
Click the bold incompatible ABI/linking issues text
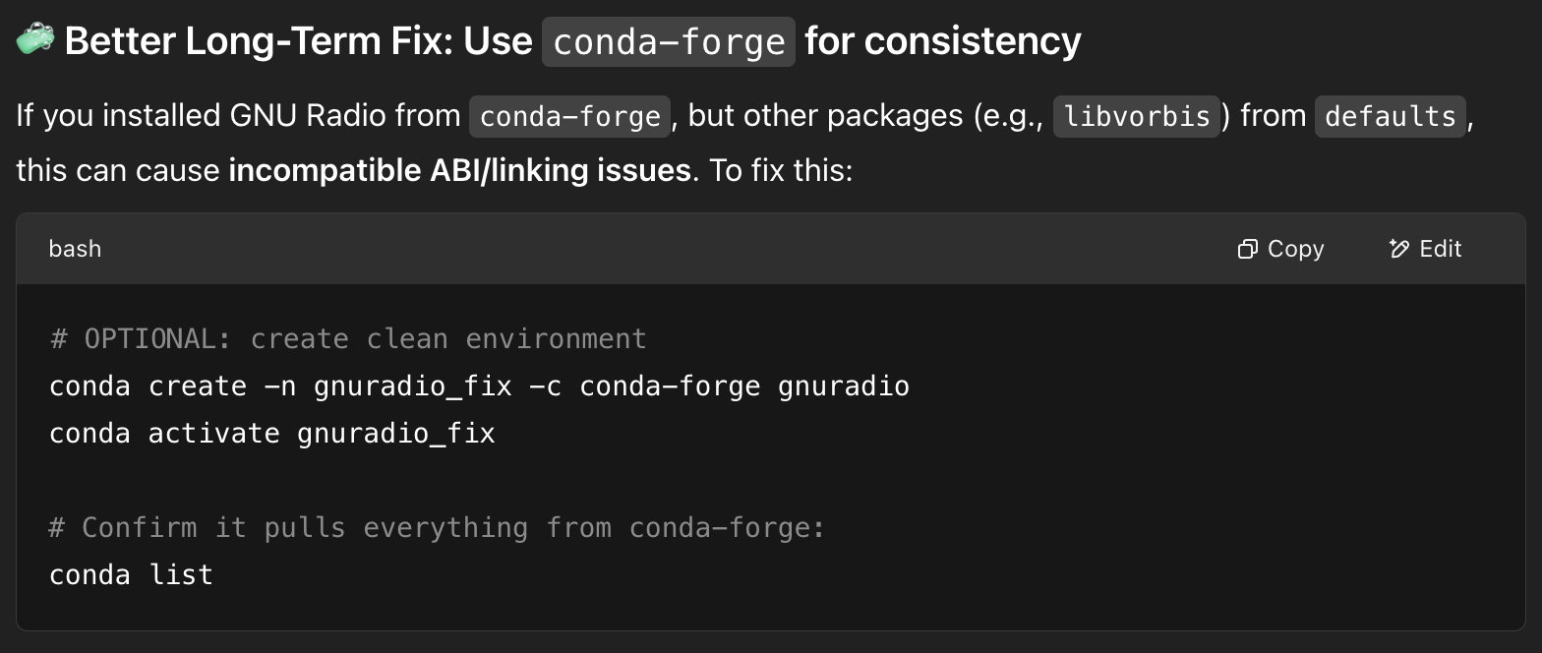pyautogui.click(x=459, y=170)
